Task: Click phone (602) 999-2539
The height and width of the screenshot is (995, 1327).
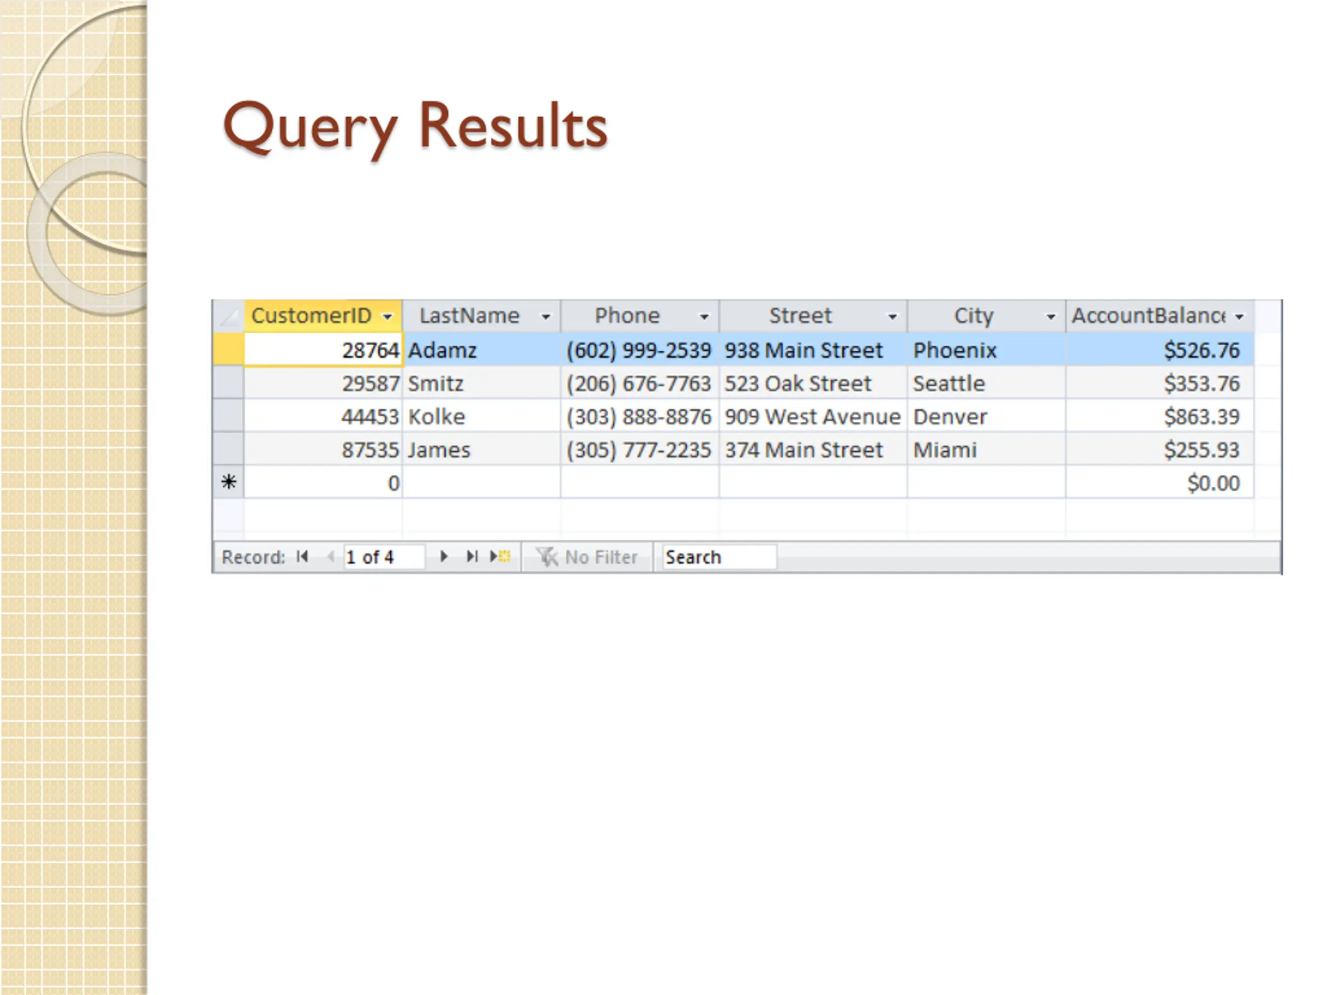Action: click(x=640, y=350)
